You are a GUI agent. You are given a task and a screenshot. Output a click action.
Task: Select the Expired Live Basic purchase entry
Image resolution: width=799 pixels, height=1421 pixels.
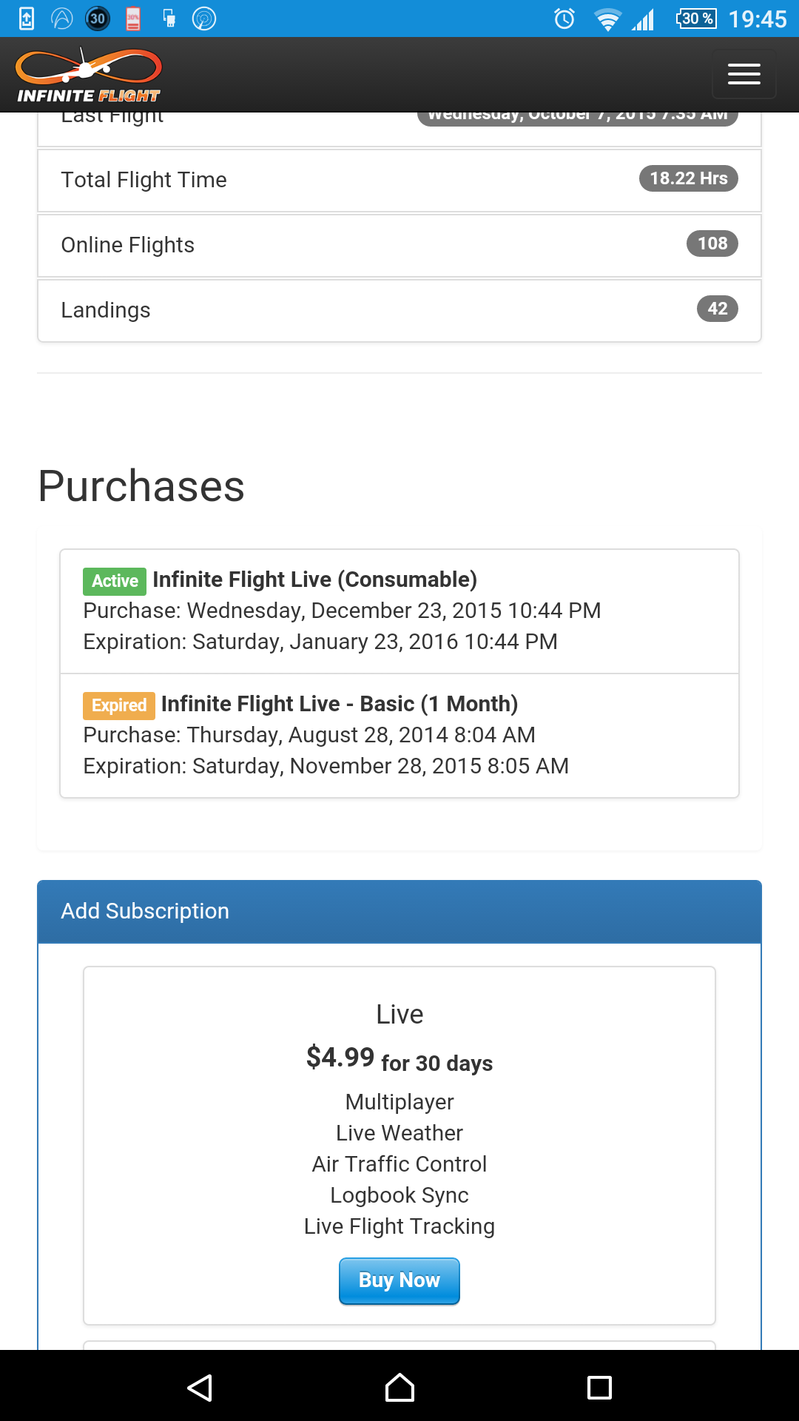coord(399,736)
